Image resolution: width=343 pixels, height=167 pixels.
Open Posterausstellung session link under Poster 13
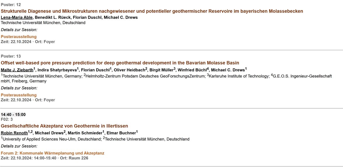click(19, 95)
